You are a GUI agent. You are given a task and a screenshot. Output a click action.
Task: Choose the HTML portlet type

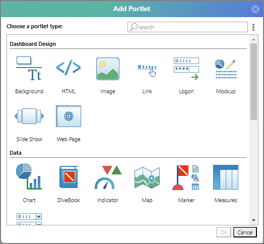tap(69, 68)
